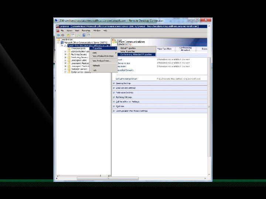Click the Enterprise pools folder icon
266x199 pixels.
click(x=69, y=48)
